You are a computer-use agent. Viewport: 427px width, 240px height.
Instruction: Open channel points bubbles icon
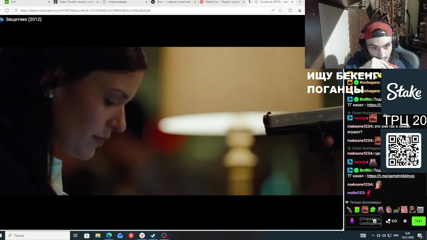coord(388,221)
